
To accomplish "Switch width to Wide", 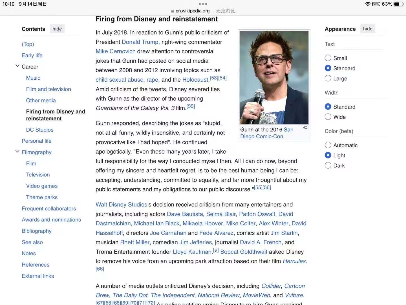I will pyautogui.click(x=328, y=117).
